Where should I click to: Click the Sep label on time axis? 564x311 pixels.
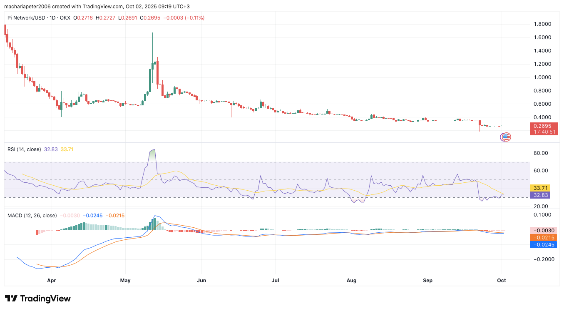(x=427, y=281)
